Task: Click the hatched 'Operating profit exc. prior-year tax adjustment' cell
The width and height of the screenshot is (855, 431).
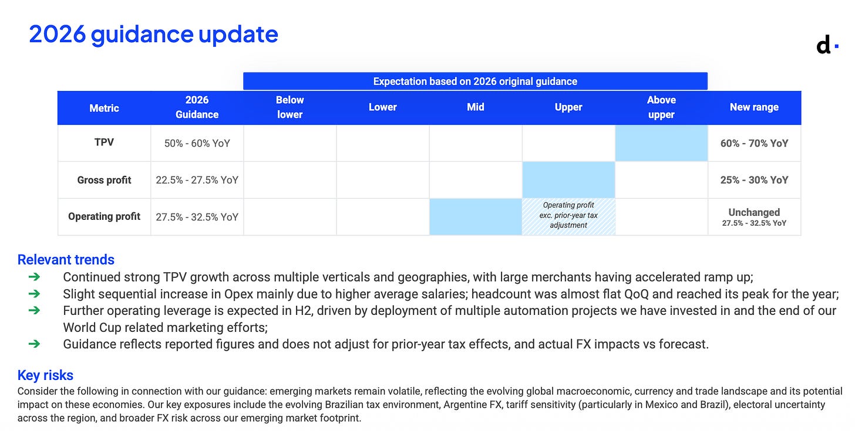Action: point(568,217)
